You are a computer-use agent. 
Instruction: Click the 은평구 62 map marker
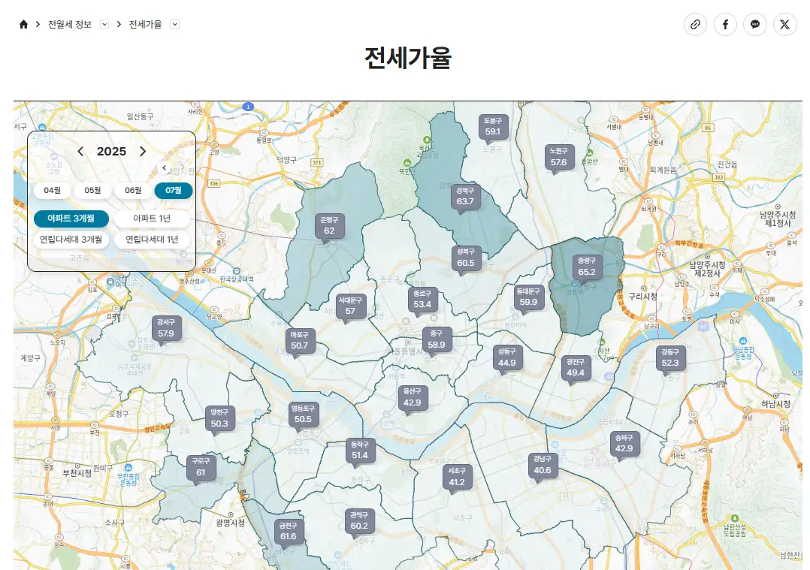[x=328, y=227]
